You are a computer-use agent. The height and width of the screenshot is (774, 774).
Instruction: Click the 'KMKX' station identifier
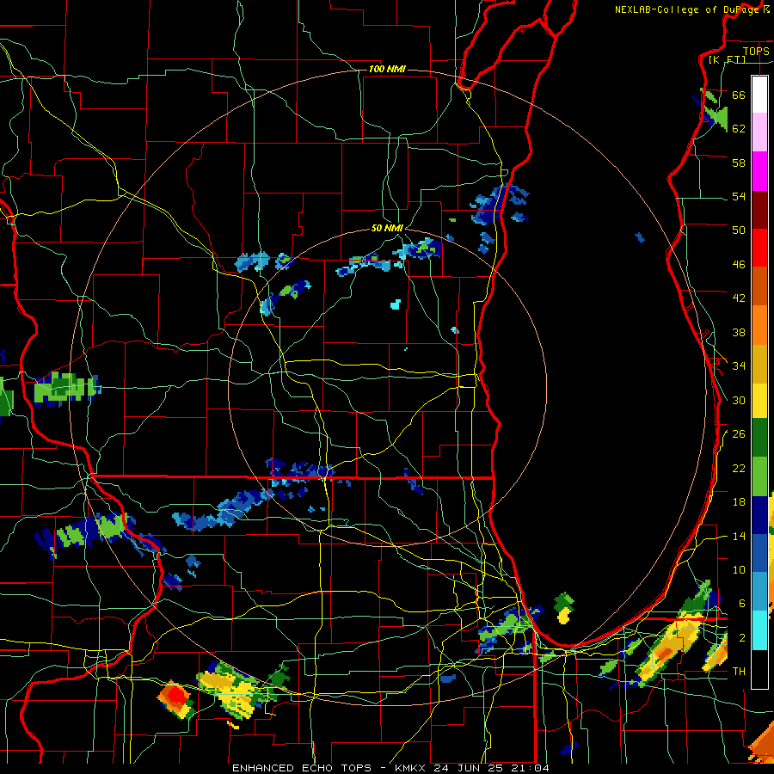[411, 768]
